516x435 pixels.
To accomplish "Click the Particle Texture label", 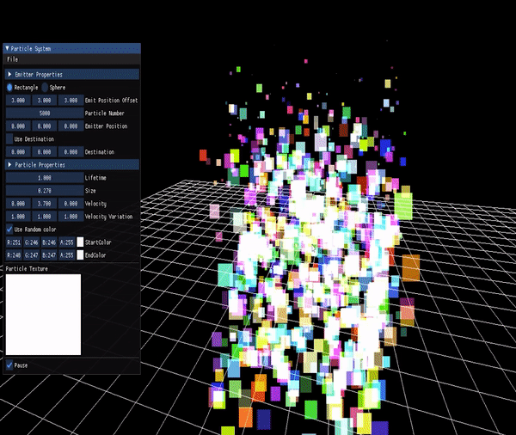I will tap(27, 268).
